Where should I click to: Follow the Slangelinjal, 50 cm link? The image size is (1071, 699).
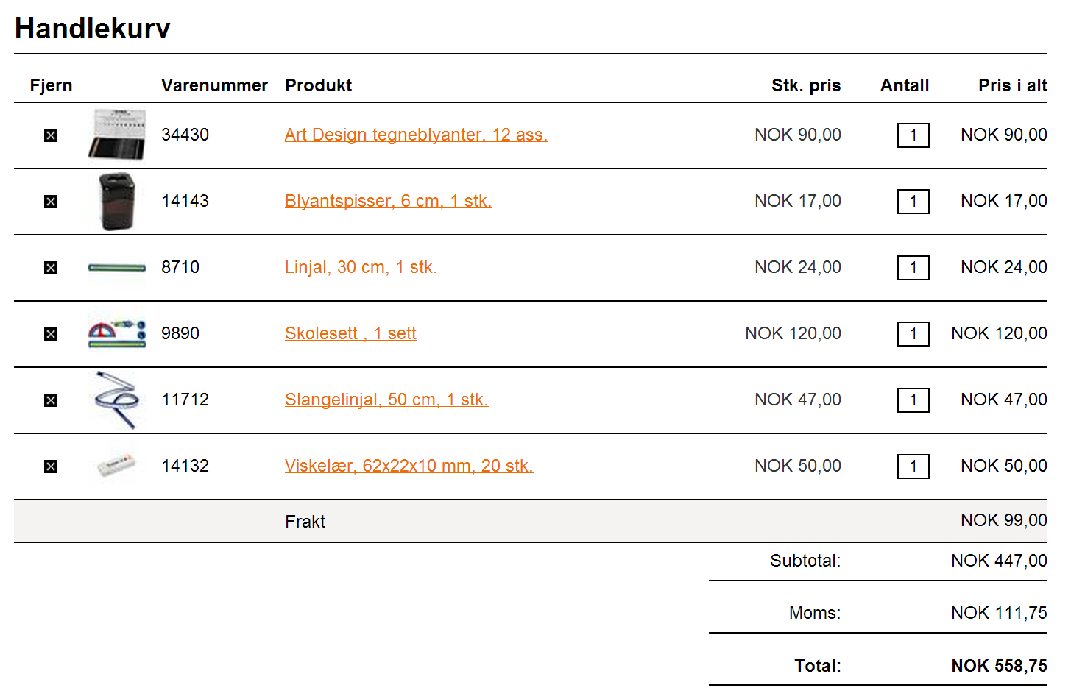pyautogui.click(x=386, y=400)
